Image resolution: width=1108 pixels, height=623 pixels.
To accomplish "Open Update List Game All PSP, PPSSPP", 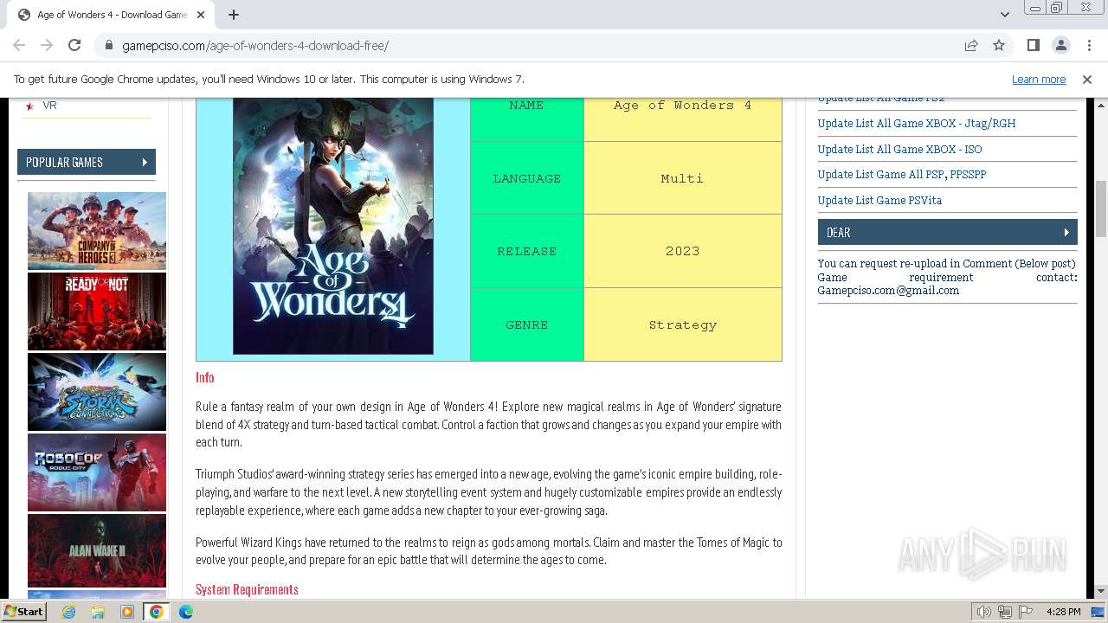I will coord(902,175).
